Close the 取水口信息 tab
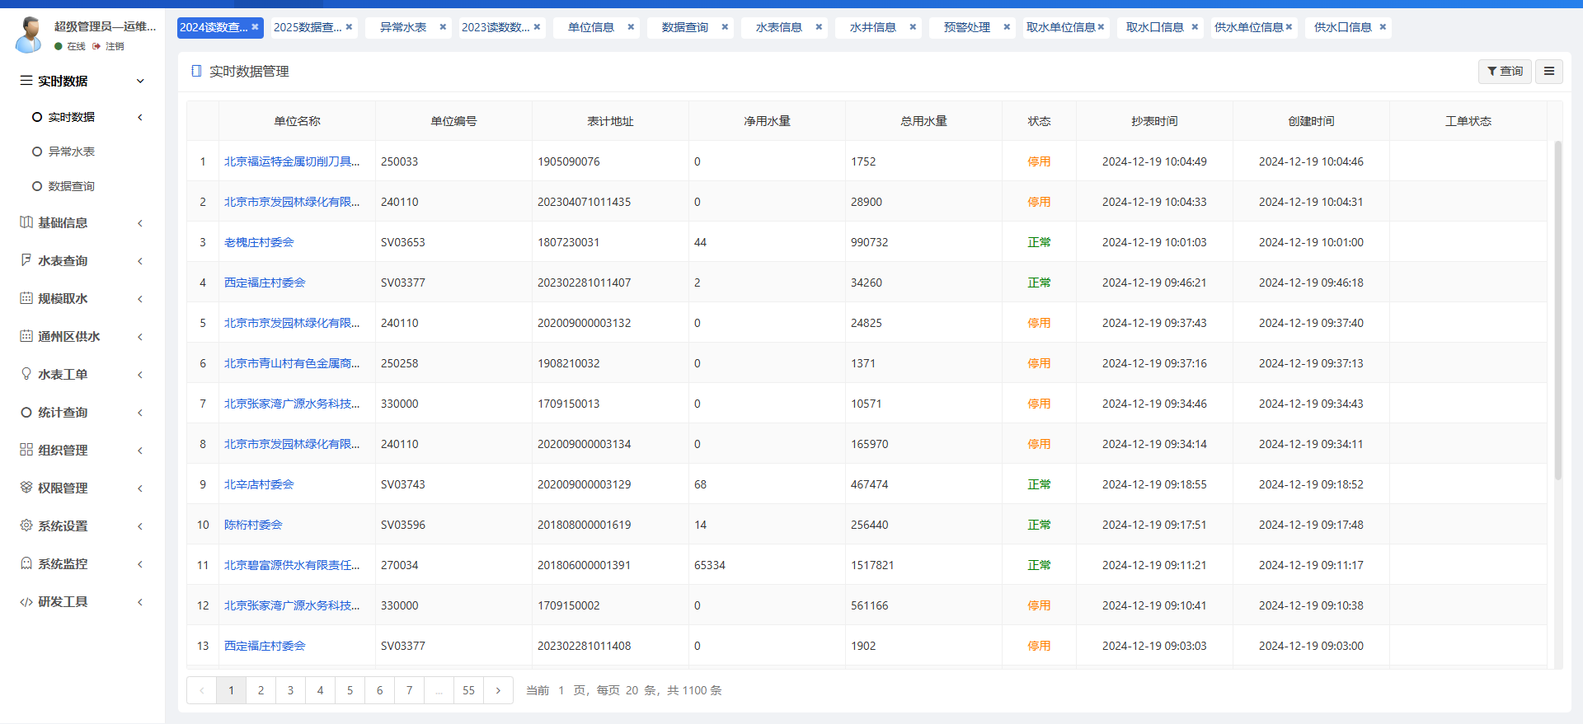1583x724 pixels. 1195,27
